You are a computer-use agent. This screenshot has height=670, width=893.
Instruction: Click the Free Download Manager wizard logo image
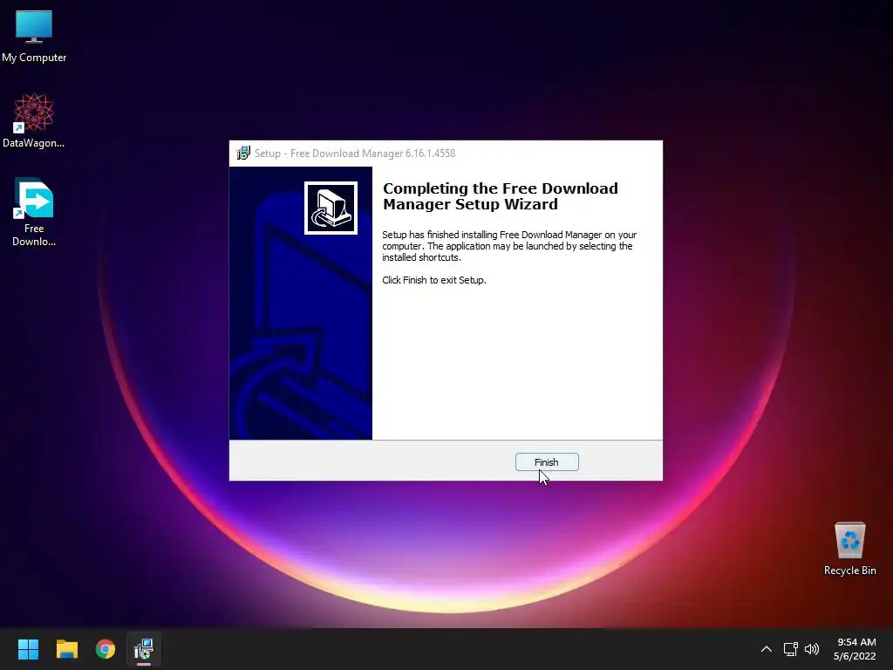pos(331,208)
